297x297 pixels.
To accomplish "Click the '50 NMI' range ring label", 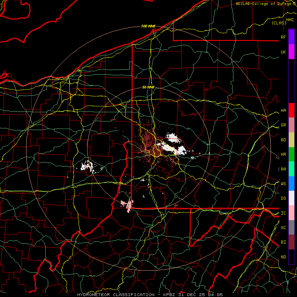I will click(148, 87).
